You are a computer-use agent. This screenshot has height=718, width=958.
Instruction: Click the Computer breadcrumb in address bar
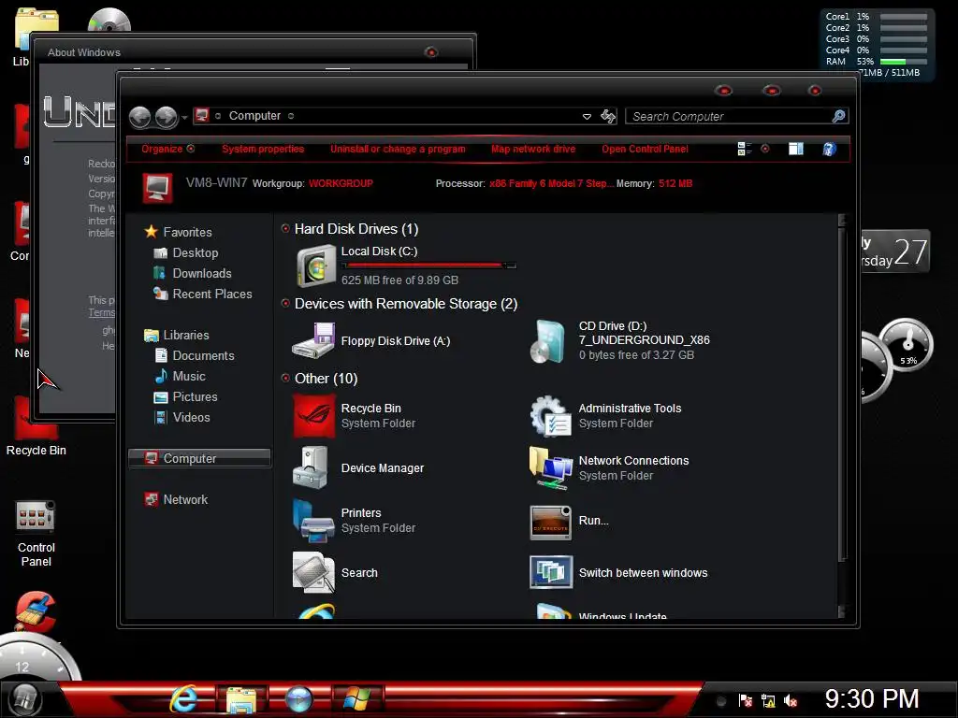pos(254,116)
